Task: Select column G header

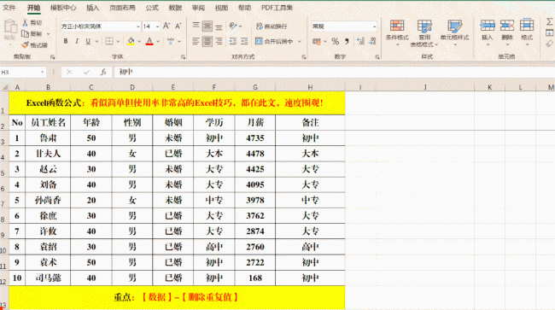Action: pyautogui.click(x=255, y=87)
